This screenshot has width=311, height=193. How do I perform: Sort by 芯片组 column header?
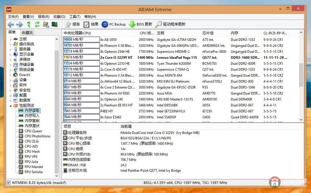[215, 33]
